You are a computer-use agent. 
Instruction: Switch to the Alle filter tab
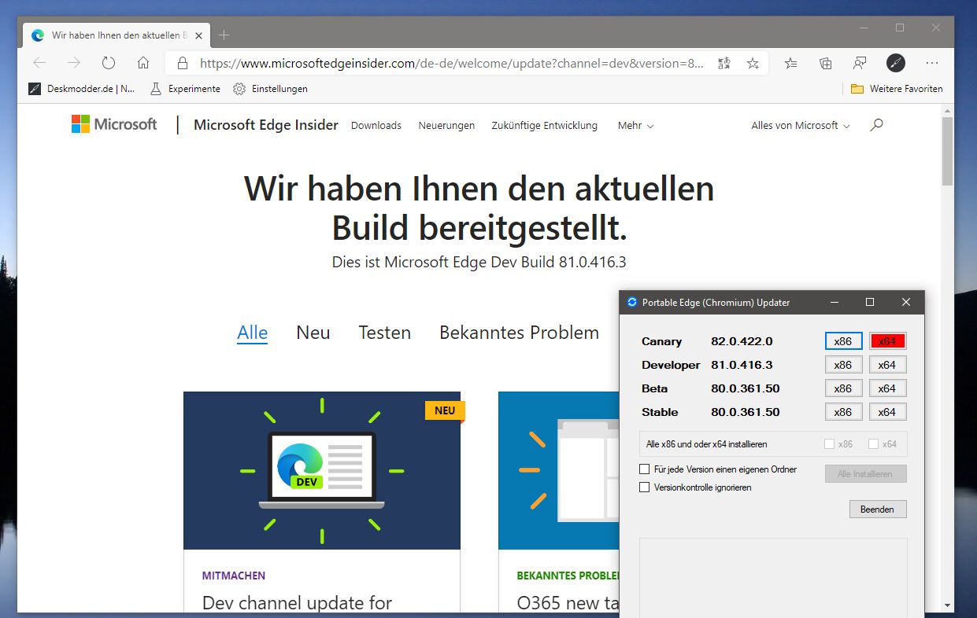[253, 333]
